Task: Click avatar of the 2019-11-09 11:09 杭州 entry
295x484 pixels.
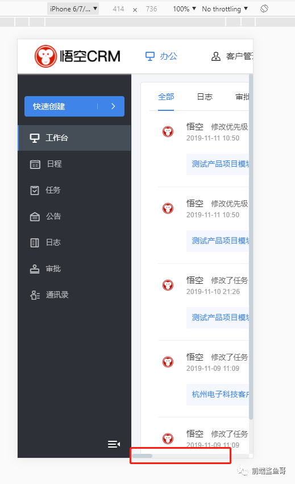Action: coord(168,362)
